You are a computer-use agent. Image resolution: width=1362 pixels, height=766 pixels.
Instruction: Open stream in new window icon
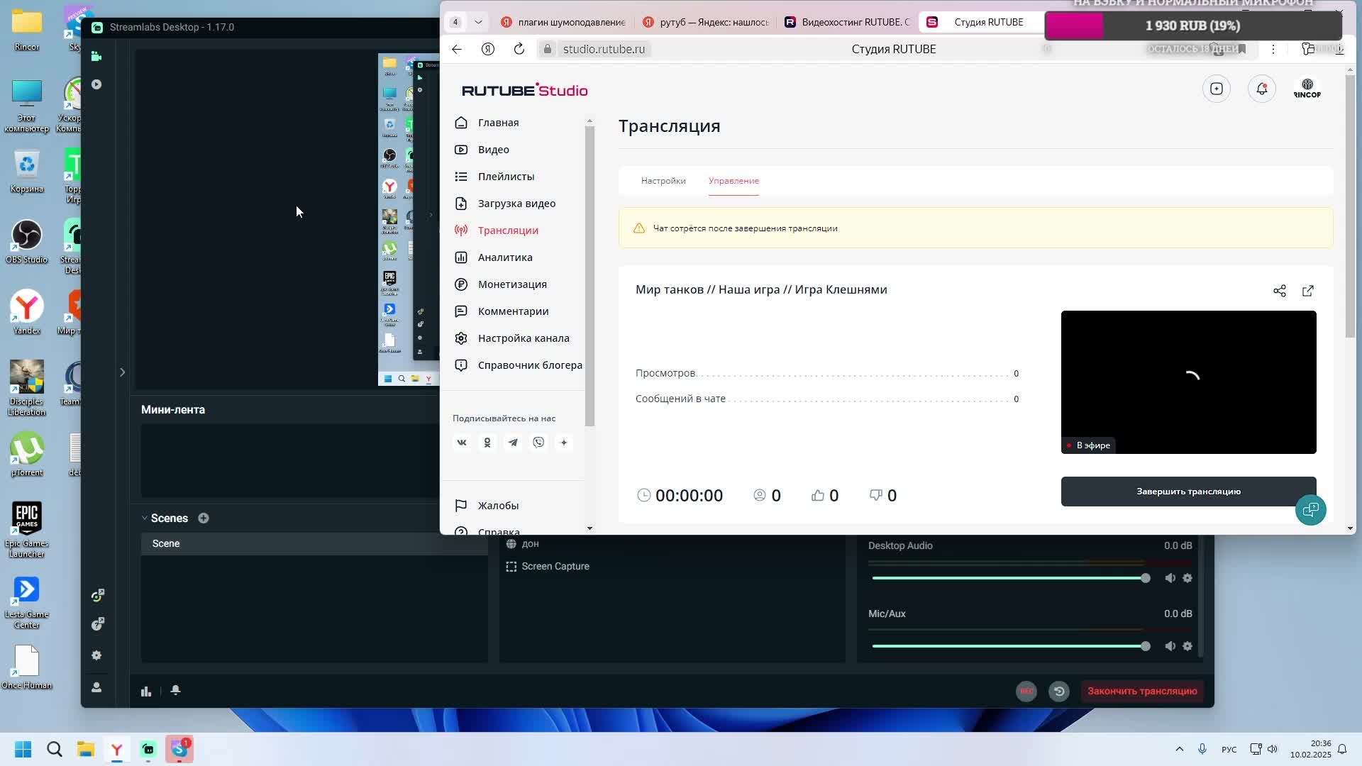tap(1307, 291)
